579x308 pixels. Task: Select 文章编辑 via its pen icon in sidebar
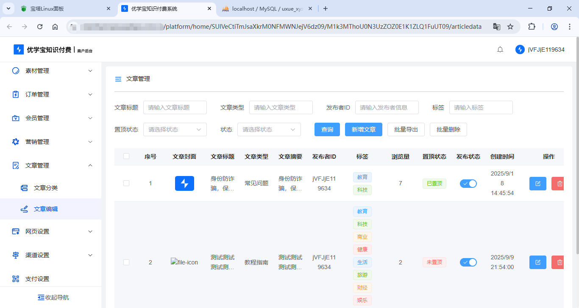tap(24, 209)
